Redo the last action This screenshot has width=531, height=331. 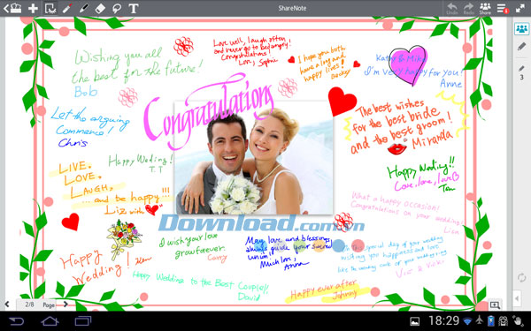tap(468, 8)
